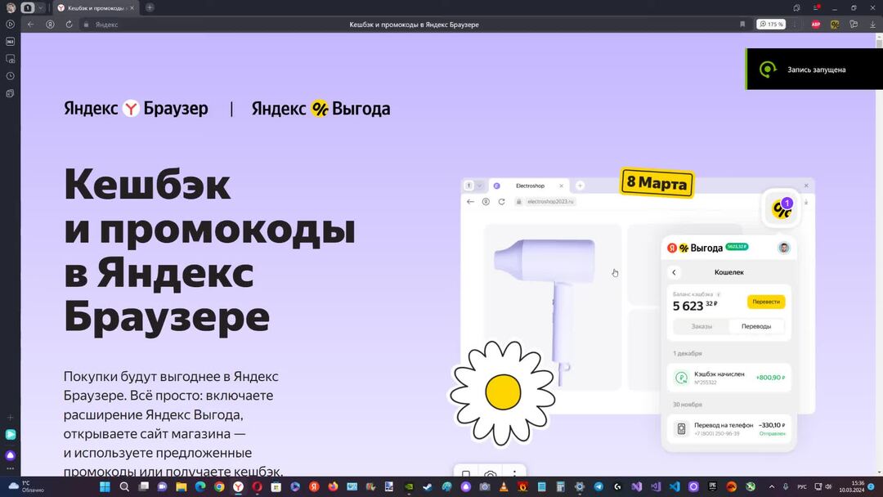Screen dimensions: 883x497
Task: Click the Яндекс Браузер logo link
Action: tap(136, 108)
